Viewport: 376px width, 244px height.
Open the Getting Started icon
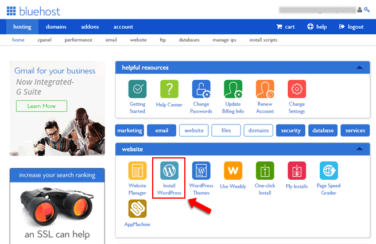tap(137, 89)
